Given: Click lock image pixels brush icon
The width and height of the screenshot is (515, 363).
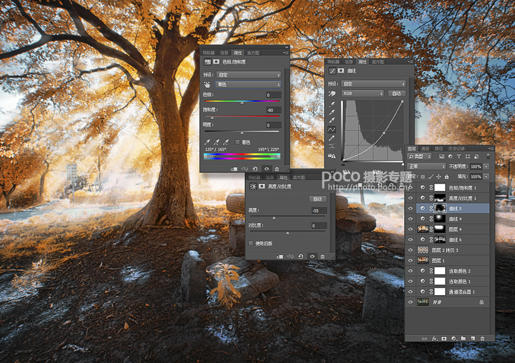Looking at the screenshot, I should pyautogui.click(x=431, y=176).
